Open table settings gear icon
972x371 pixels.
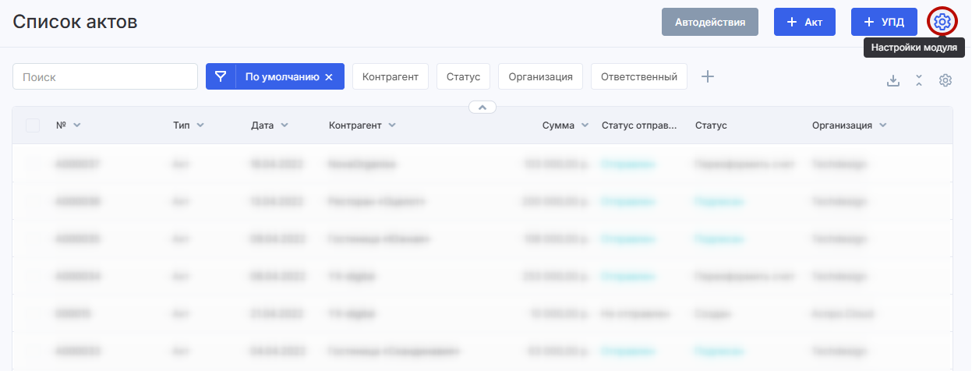point(945,81)
